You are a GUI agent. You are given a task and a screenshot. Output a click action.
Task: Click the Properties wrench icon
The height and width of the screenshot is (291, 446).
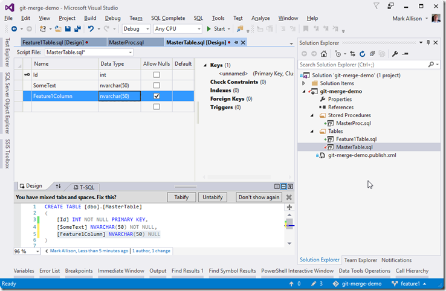click(x=395, y=54)
